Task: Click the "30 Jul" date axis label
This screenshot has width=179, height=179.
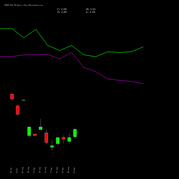Action: click(x=11, y=170)
